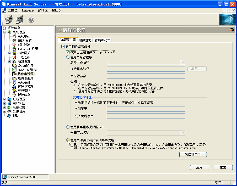Viewport: 237px width, 186px height.
Task: Expand the 邮件网关 tree node
Action: click(10, 53)
